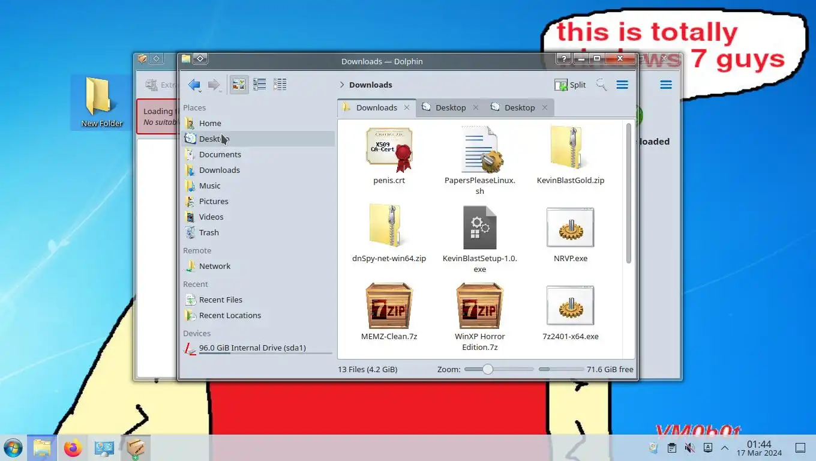This screenshot has height=461, width=816.
Task: Expand hidden system tray icons arrow
Action: tap(725, 448)
